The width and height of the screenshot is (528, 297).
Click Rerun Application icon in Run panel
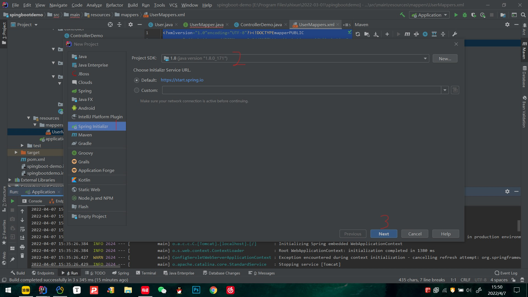(12, 201)
